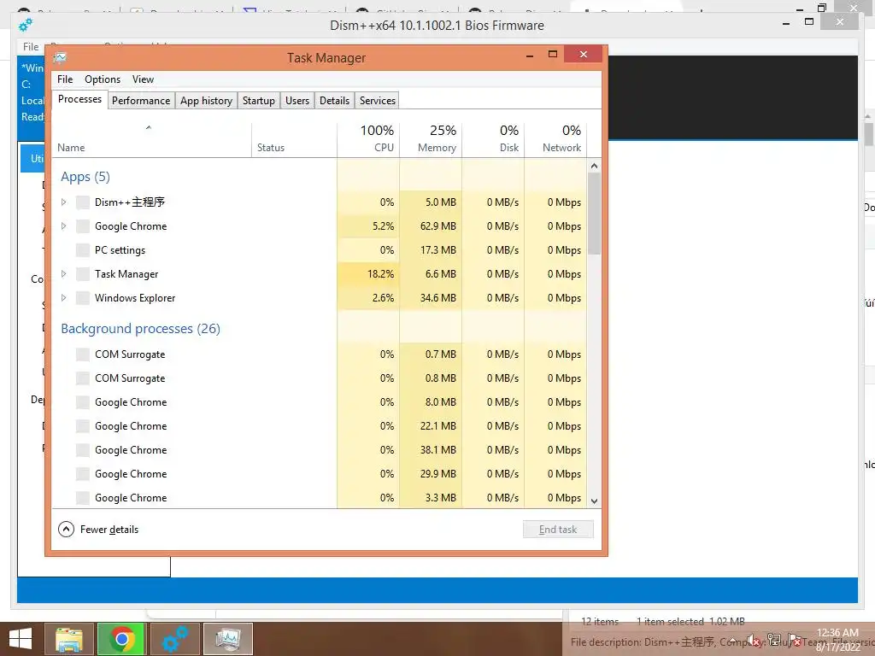The width and height of the screenshot is (875, 656).
Task: Click Google Chrome's 62.9 MB memory value
Action: 438,225
